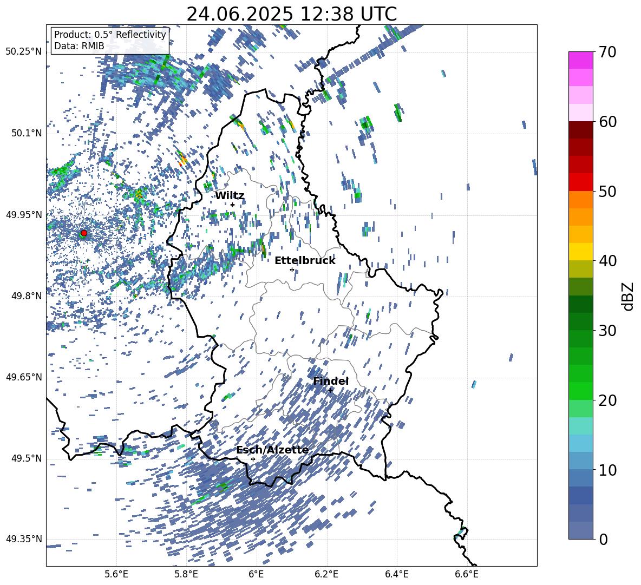641x585 pixels.
Task: Click the yellow colorbar segment at 40 dBZ
Action: click(x=580, y=252)
